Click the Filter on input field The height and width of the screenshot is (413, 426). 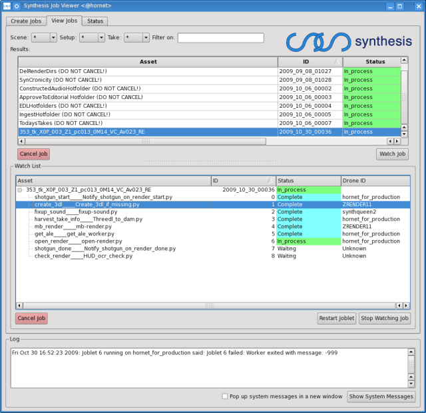[x=221, y=38]
